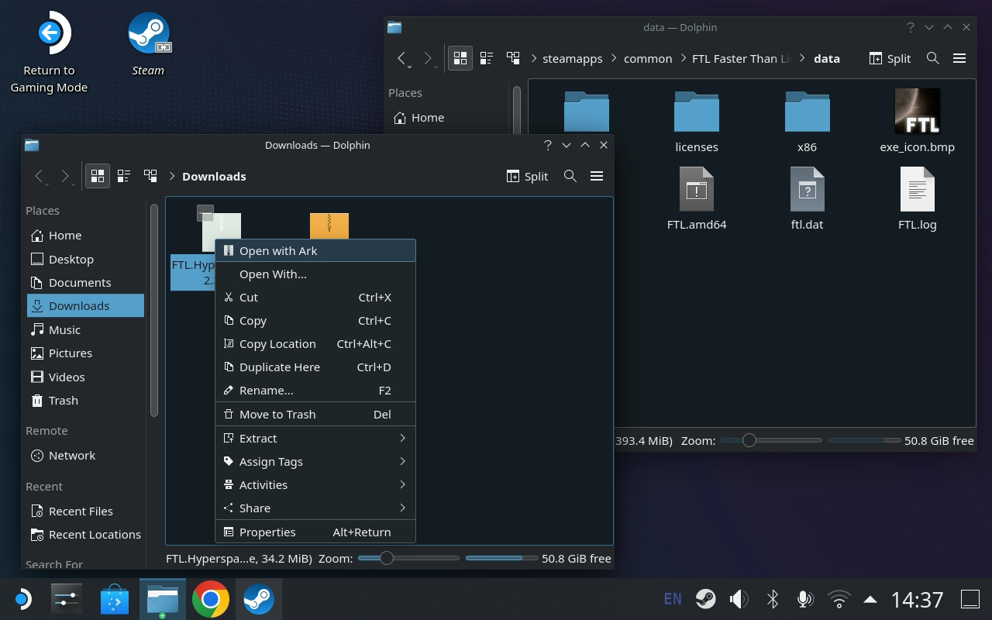Open Videos in Places sidebar
This screenshot has width=992, height=620.
click(x=85, y=377)
